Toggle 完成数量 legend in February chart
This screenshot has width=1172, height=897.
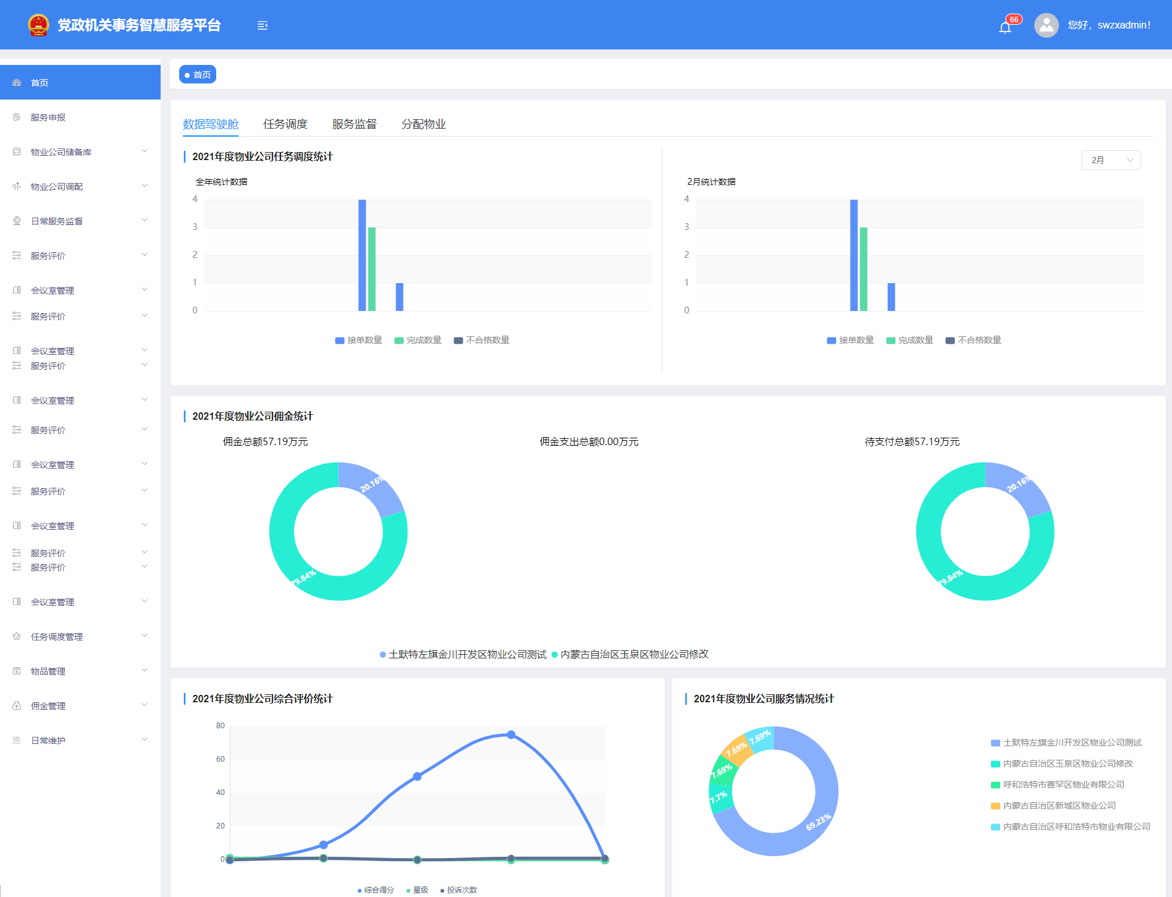[x=909, y=340]
